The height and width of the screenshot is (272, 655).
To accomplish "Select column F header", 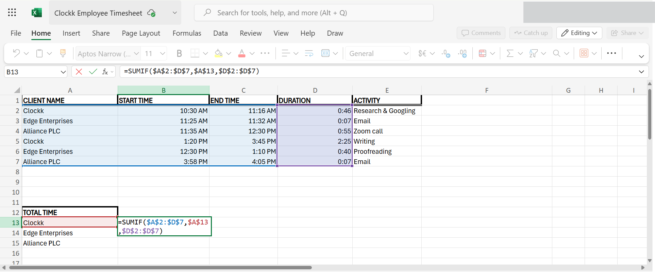I will (x=487, y=90).
